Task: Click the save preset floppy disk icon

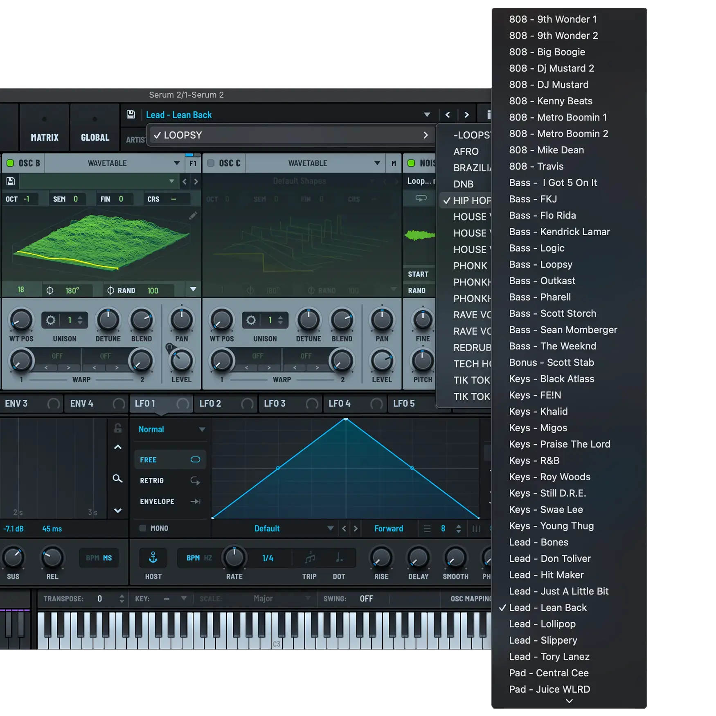Action: [131, 115]
